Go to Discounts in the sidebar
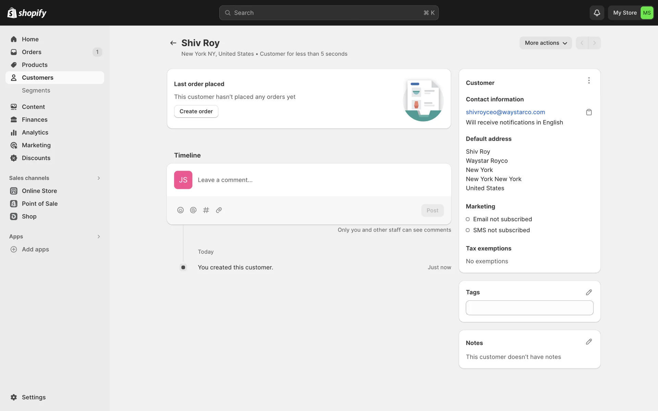 coord(36,158)
